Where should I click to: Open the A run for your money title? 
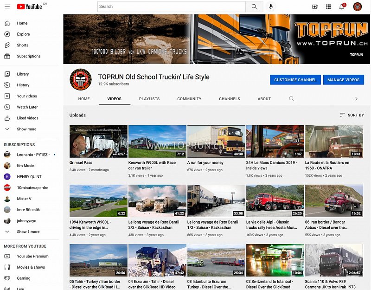(205, 163)
